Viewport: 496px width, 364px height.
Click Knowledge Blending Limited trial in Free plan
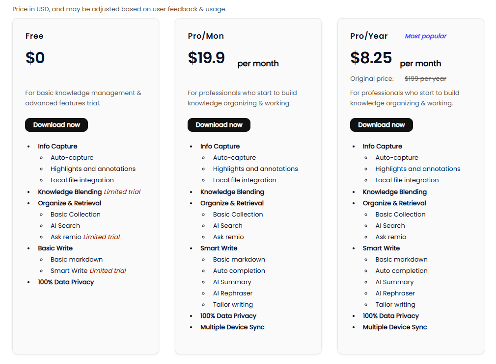(x=89, y=192)
